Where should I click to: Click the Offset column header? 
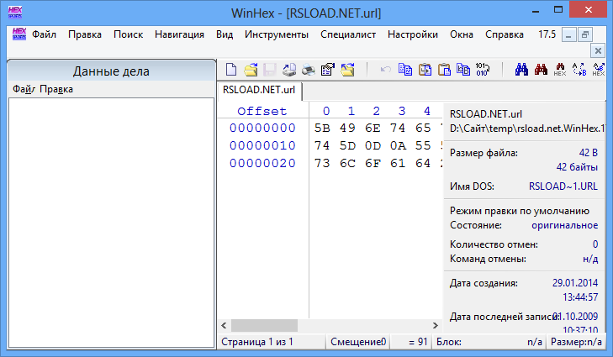[x=262, y=112]
